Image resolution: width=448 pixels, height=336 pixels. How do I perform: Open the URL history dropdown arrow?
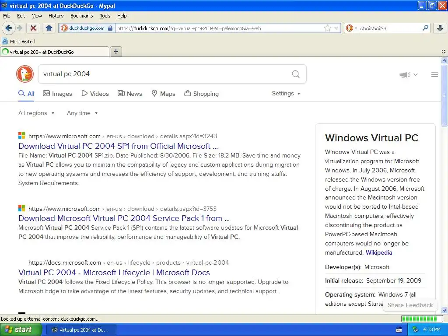[336, 28]
